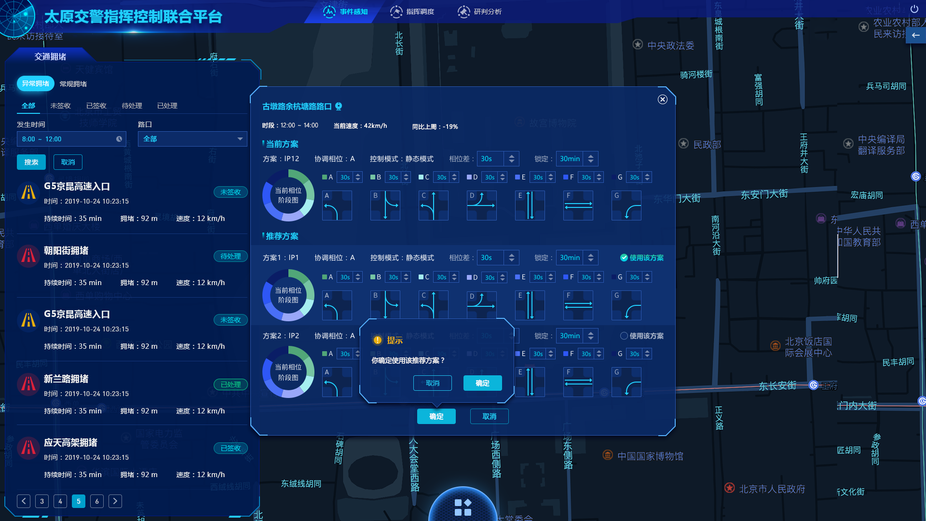Viewport: 926px width, 521px height.
Task: Go to the previous page arrow
Action: pyautogui.click(x=24, y=501)
